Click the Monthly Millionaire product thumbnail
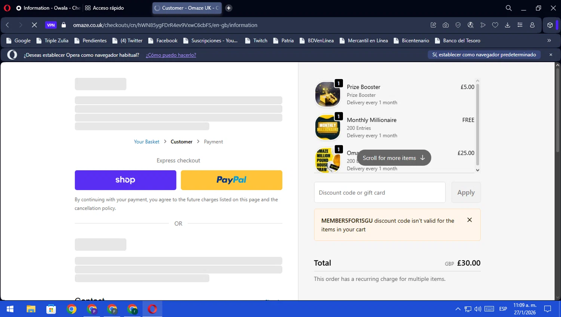The height and width of the screenshot is (317, 561). 327,127
